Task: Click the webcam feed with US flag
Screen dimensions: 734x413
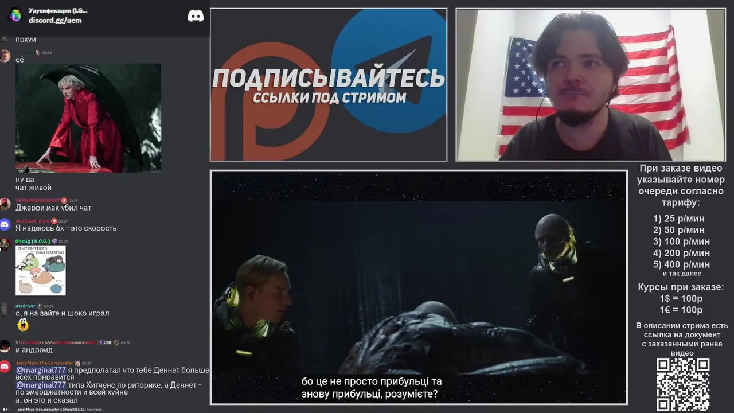Action: click(x=591, y=84)
